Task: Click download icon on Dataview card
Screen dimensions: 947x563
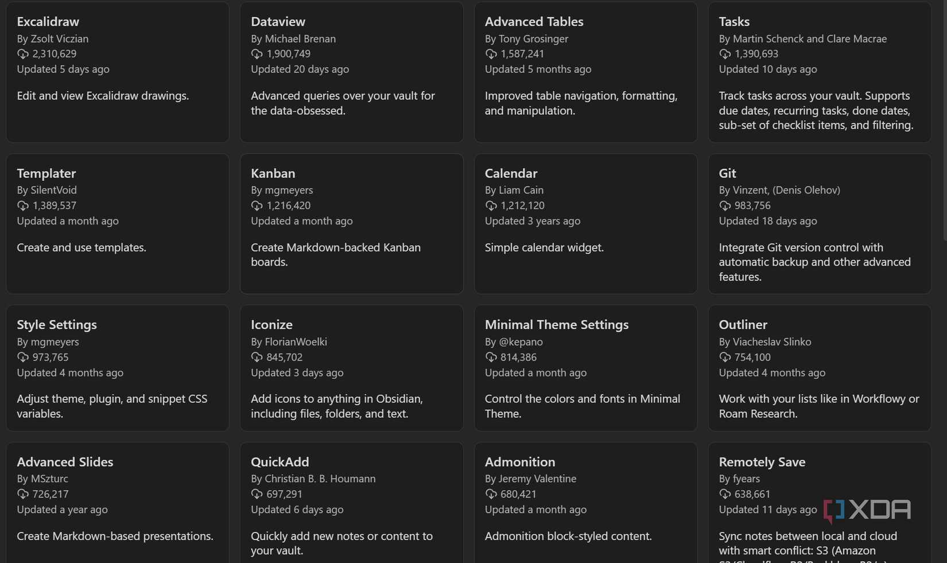Action: pyautogui.click(x=257, y=54)
